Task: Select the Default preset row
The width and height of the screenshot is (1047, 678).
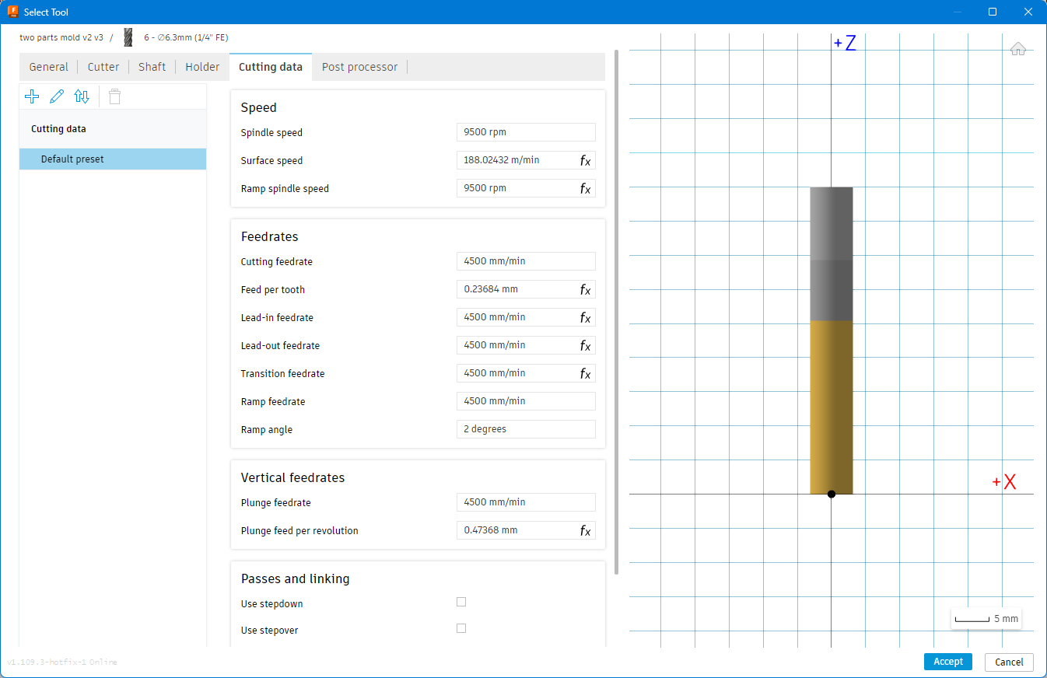Action: click(x=113, y=159)
